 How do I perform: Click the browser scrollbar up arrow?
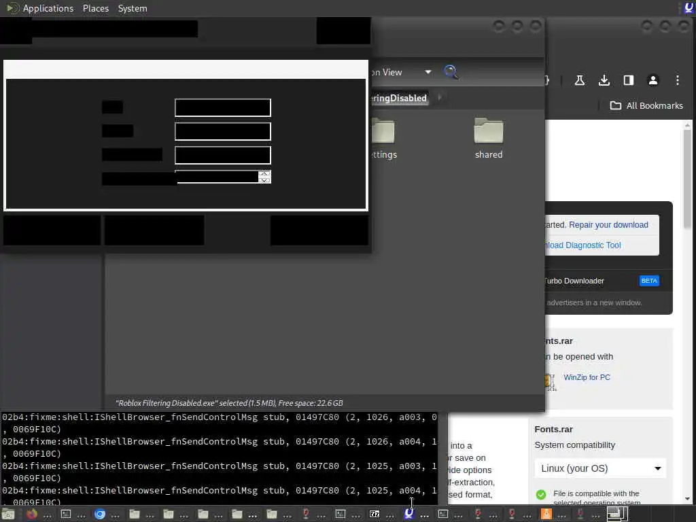(687, 125)
